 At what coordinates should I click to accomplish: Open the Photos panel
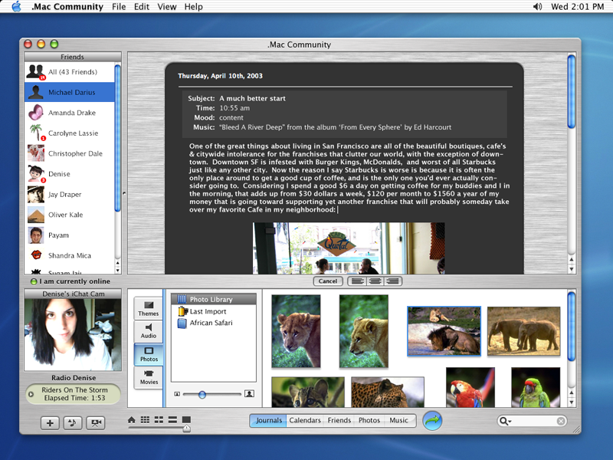click(149, 354)
